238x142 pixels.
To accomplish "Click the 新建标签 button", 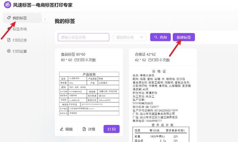I will pos(184,37).
